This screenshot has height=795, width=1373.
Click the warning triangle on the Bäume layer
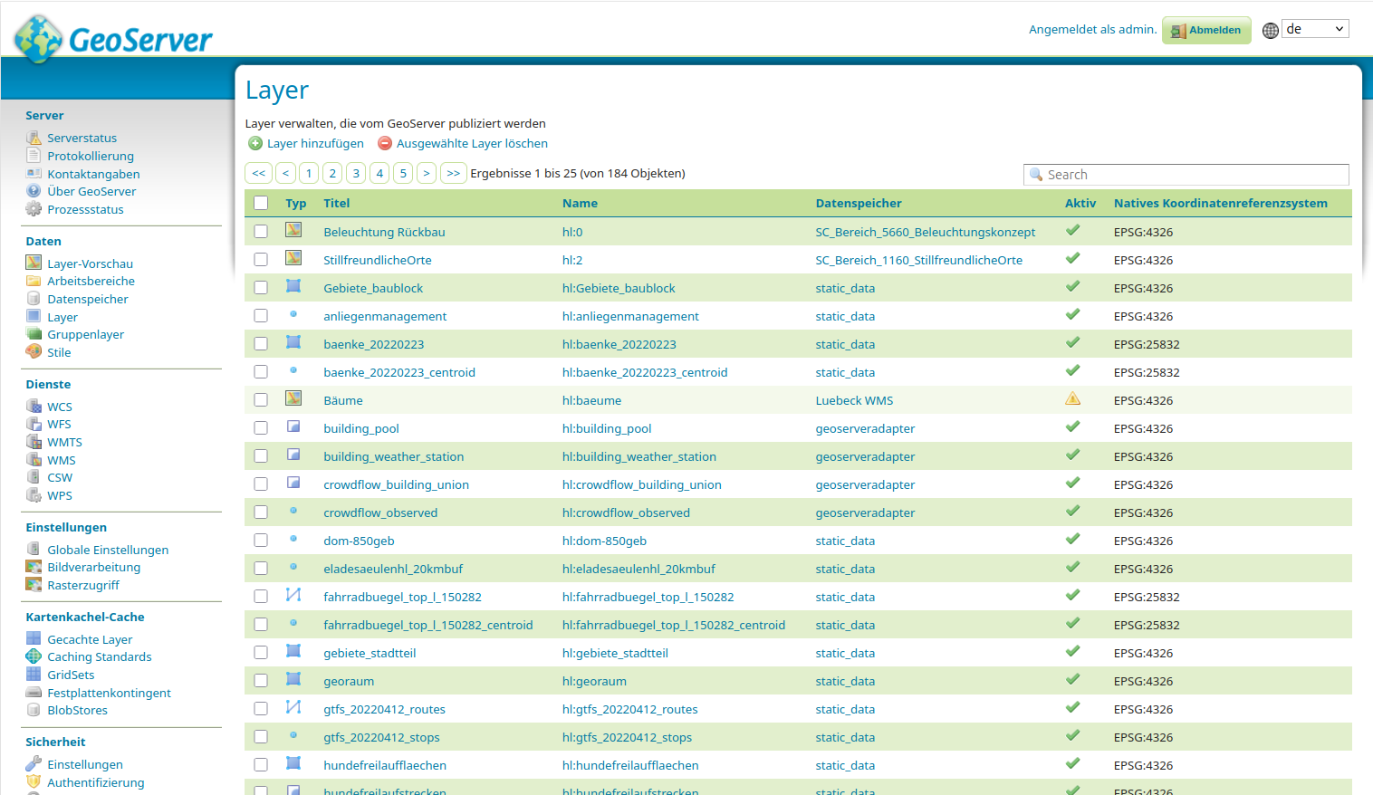click(x=1072, y=398)
